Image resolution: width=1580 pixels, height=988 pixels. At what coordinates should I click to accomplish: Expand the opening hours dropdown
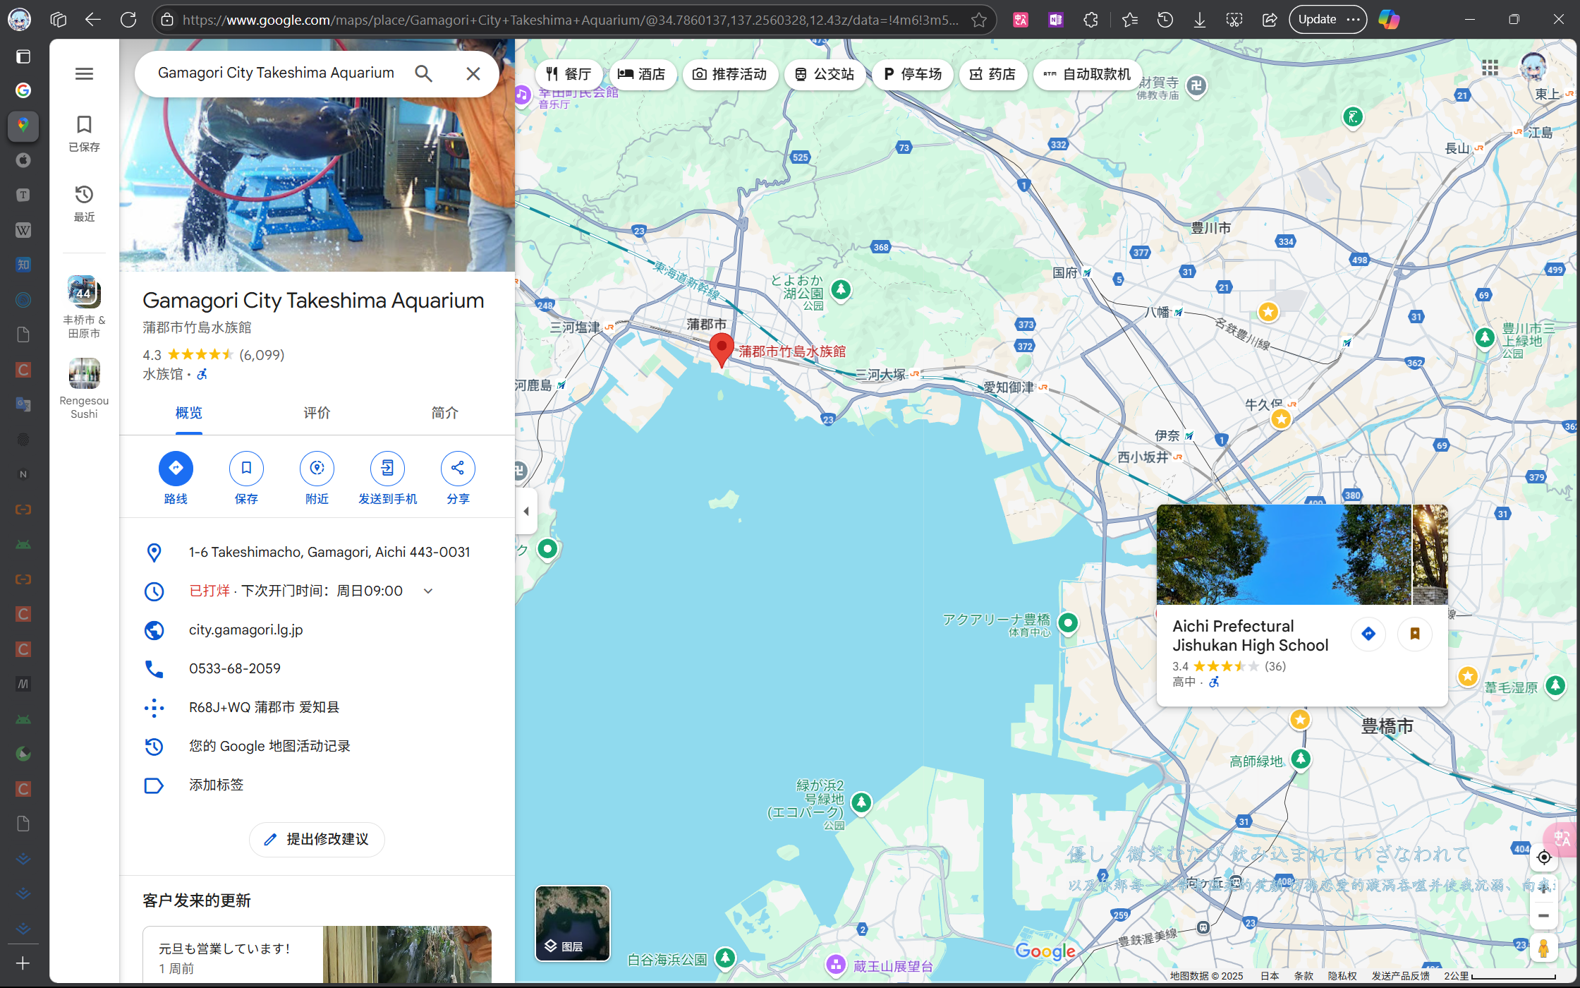coord(428,591)
